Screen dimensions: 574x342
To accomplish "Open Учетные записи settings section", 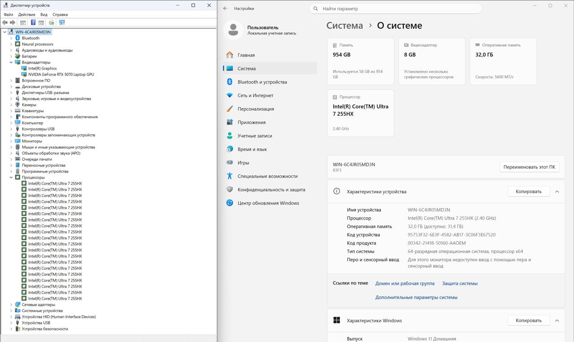I will [x=270, y=136].
